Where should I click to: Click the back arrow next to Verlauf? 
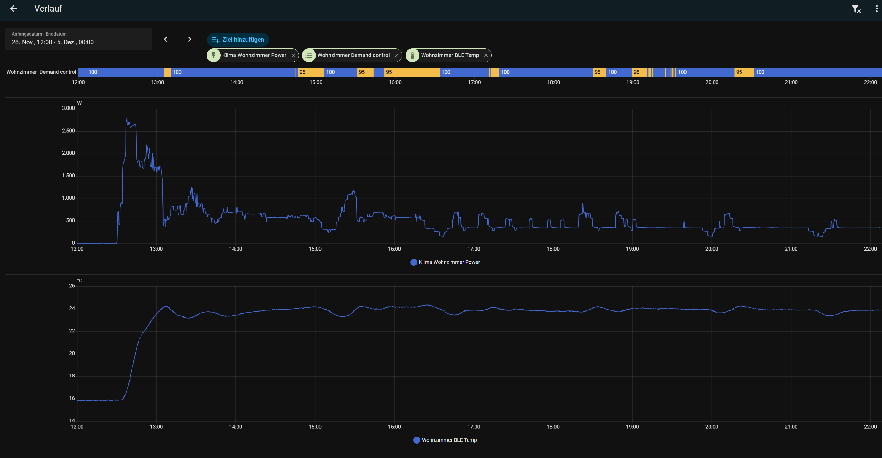click(14, 9)
